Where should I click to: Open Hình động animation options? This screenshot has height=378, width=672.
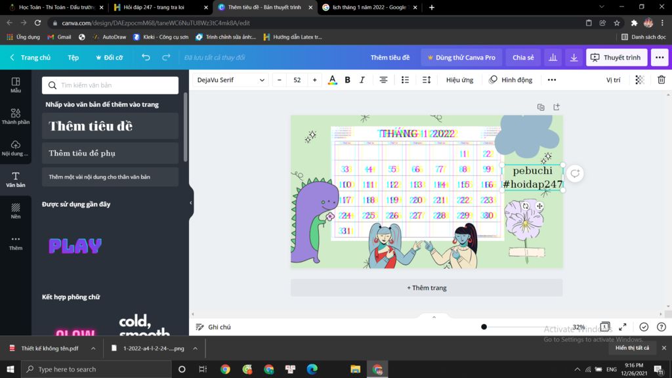click(x=511, y=80)
